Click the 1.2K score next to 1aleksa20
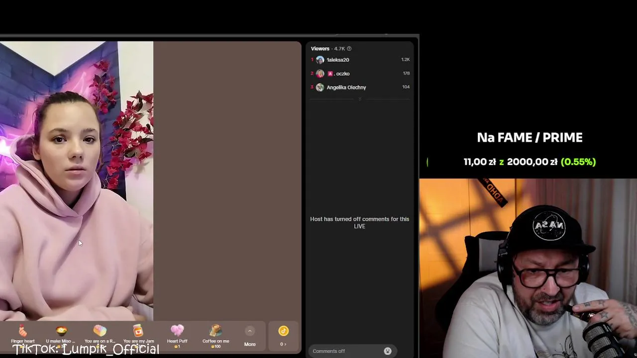The height and width of the screenshot is (358, 637). pos(405,60)
